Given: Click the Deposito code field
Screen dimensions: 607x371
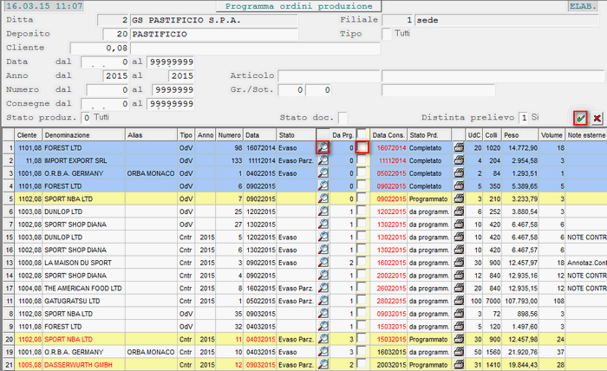Looking at the screenshot, I should click(x=115, y=34).
